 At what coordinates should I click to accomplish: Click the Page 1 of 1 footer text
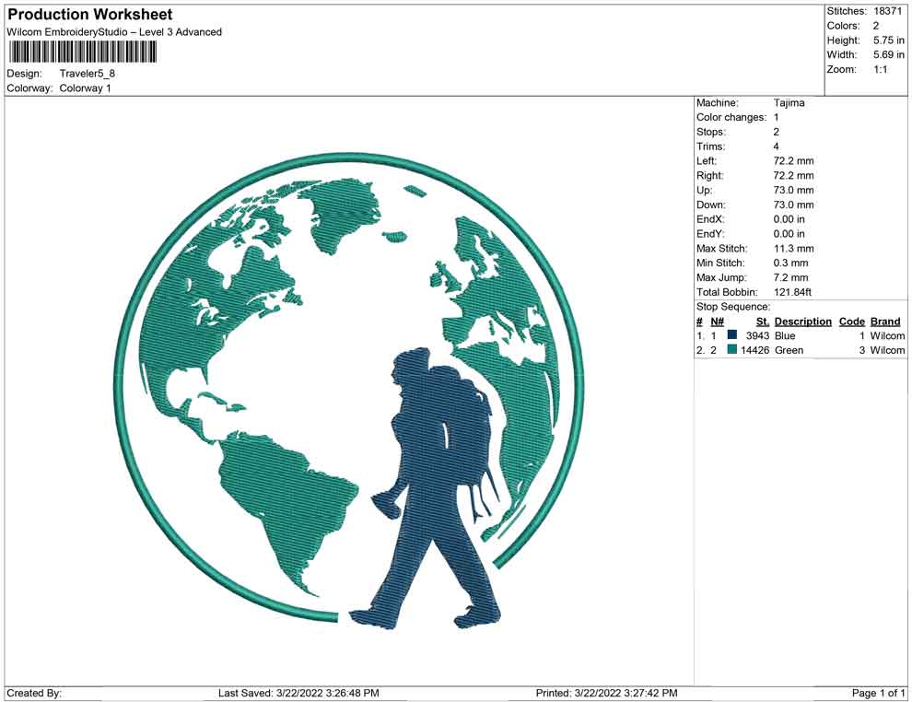(x=879, y=693)
